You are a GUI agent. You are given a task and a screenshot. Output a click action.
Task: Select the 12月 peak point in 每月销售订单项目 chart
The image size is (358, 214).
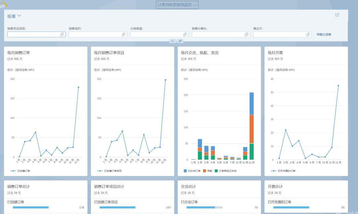click(x=165, y=80)
